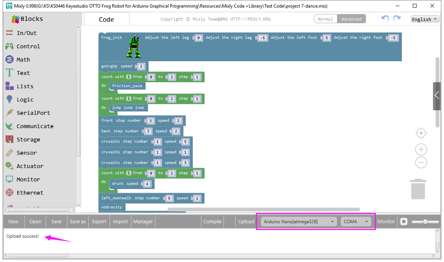Click the trash can icon

418,189
